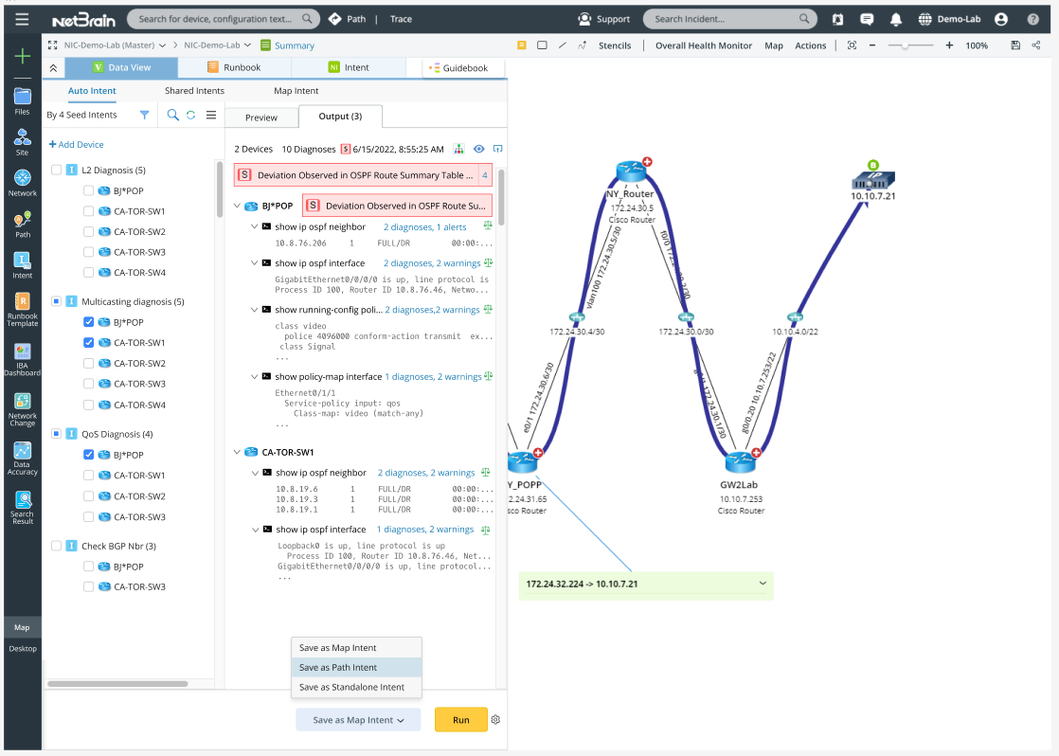Collapse the CA-TOR-SW1 results section
Image resolution: width=1059 pixels, height=756 pixels.
[236, 452]
